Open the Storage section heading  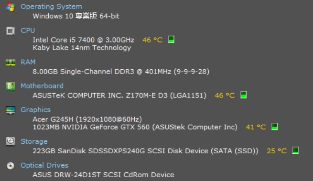tap(34, 141)
